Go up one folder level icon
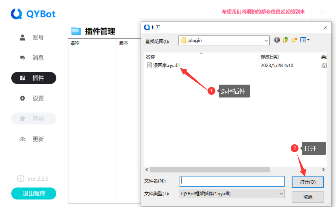Screen dimensions: 336x207 point(286,40)
